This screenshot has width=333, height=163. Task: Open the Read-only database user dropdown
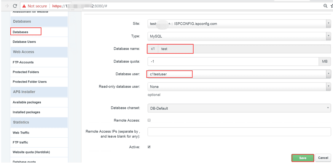coord(239,86)
